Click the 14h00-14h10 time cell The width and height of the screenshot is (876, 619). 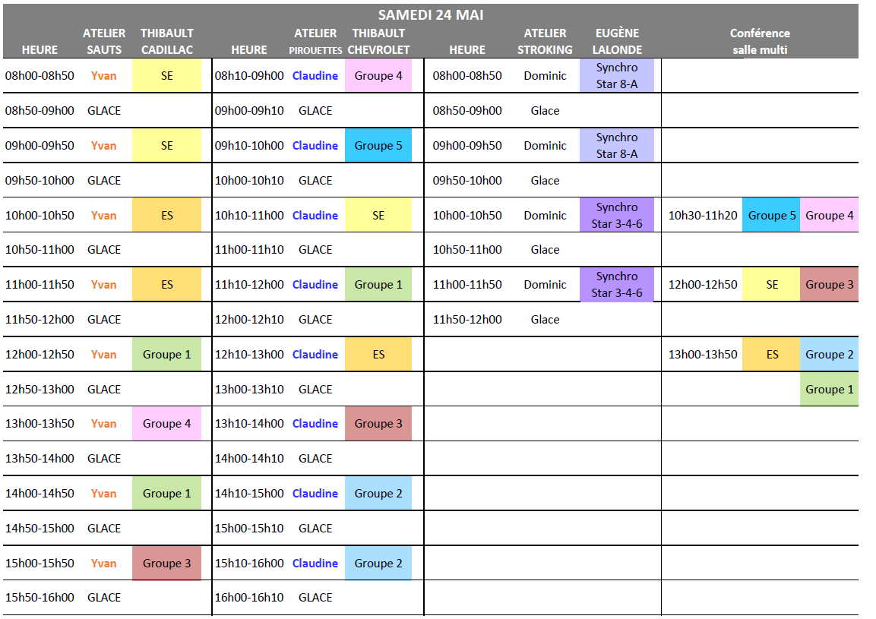pyautogui.click(x=249, y=459)
